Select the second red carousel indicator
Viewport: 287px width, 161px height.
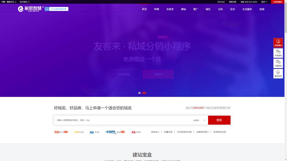click(x=144, y=93)
